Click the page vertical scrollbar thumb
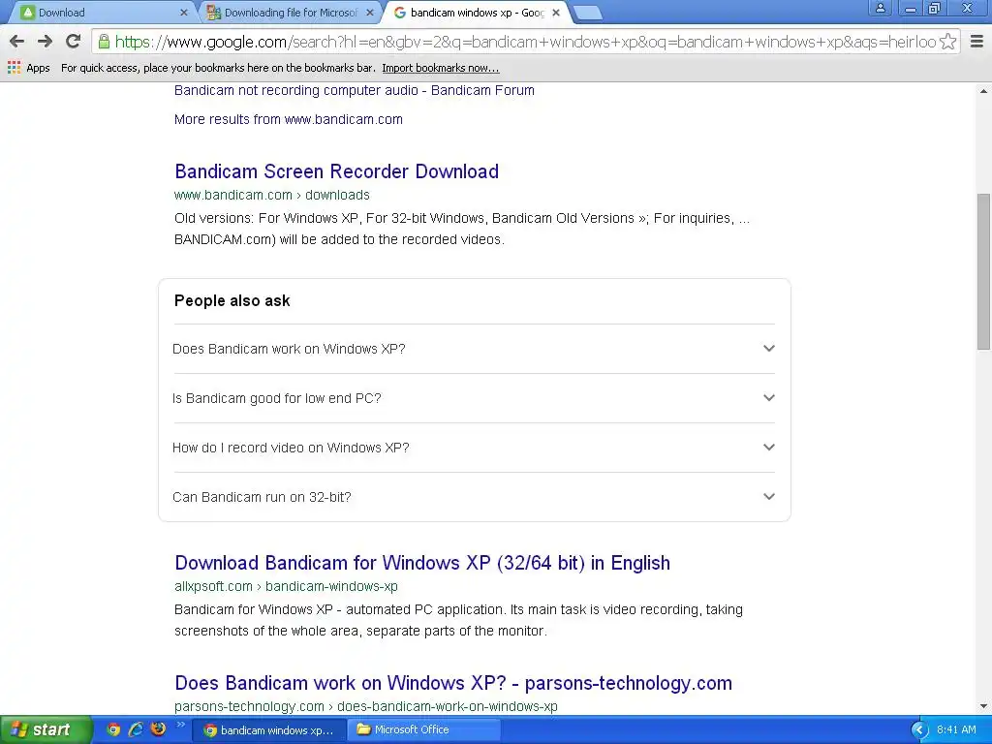 tap(983, 271)
